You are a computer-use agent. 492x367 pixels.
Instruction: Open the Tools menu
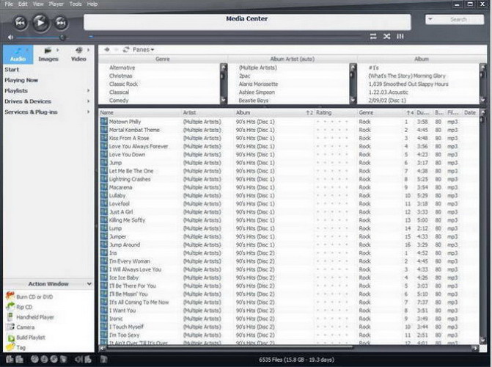(x=76, y=4)
